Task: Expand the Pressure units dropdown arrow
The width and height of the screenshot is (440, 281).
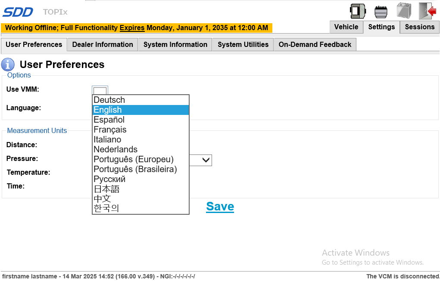Action: point(206,160)
